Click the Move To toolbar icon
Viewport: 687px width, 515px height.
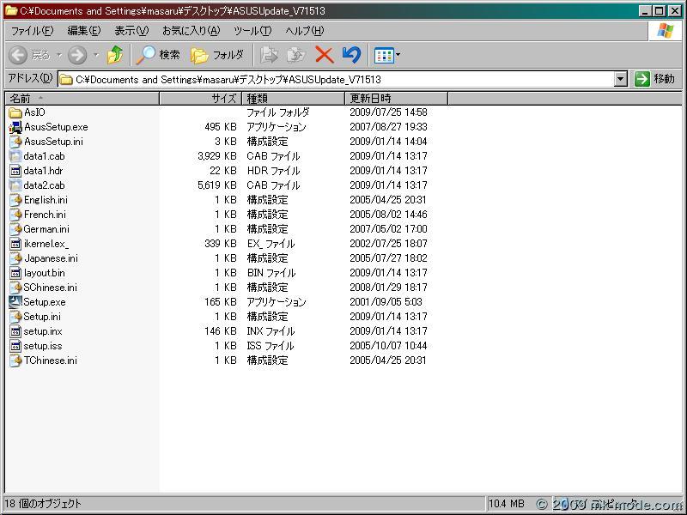click(x=269, y=54)
